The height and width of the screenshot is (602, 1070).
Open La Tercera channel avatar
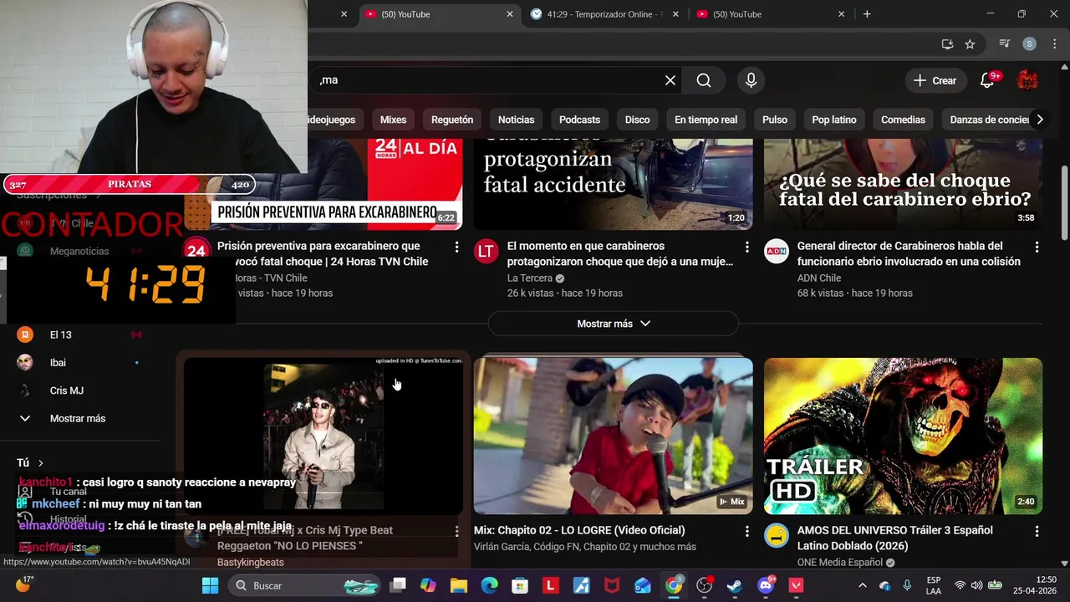(486, 251)
